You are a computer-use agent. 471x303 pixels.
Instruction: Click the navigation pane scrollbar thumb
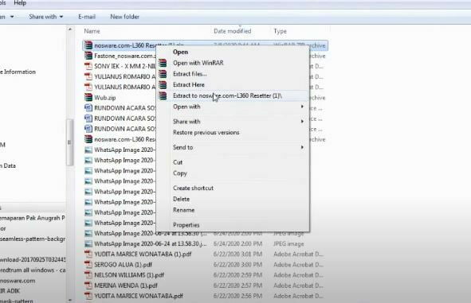pos(69,142)
